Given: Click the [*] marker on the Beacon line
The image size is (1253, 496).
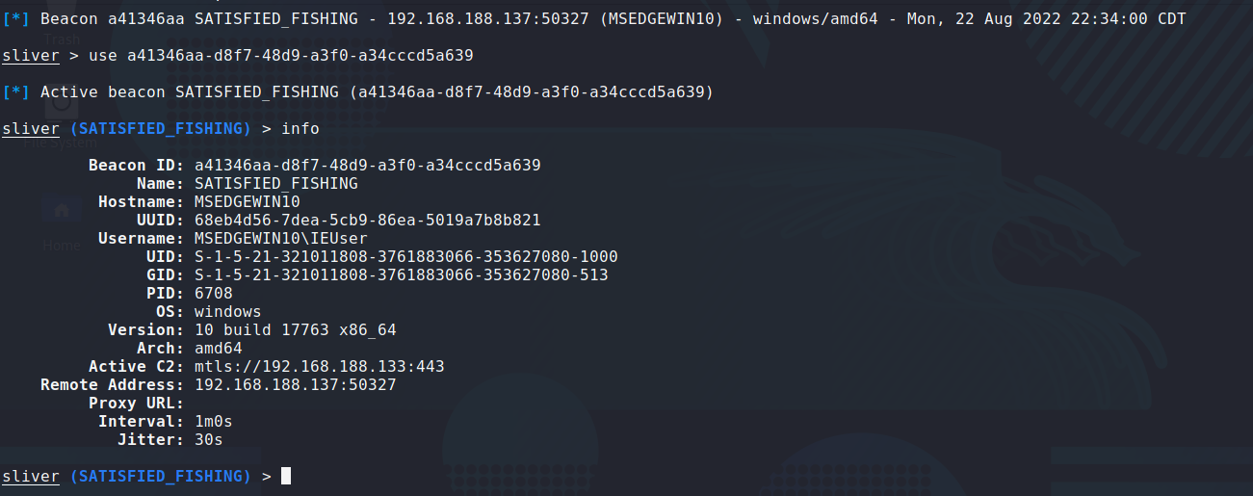Looking at the screenshot, I should tap(16, 19).
